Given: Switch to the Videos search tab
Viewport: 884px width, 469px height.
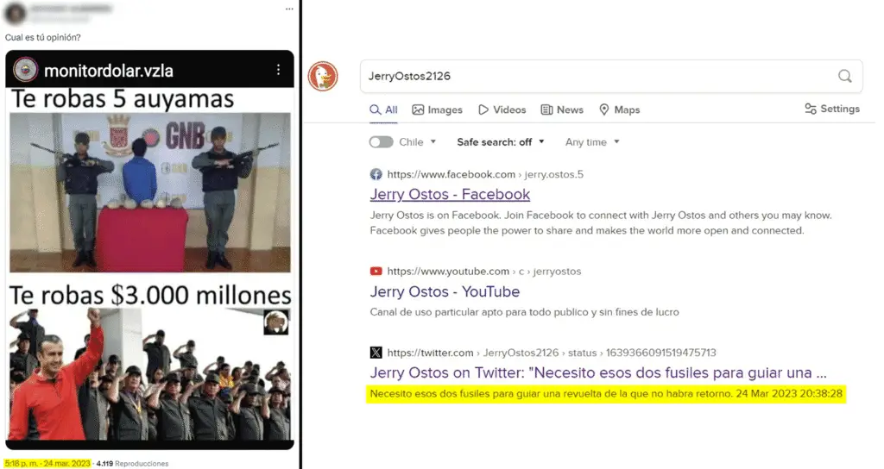Looking at the screenshot, I should pyautogui.click(x=502, y=109).
